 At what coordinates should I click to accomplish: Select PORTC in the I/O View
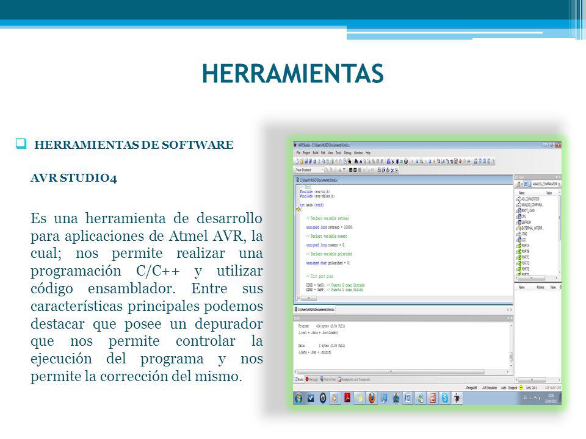coord(525,257)
